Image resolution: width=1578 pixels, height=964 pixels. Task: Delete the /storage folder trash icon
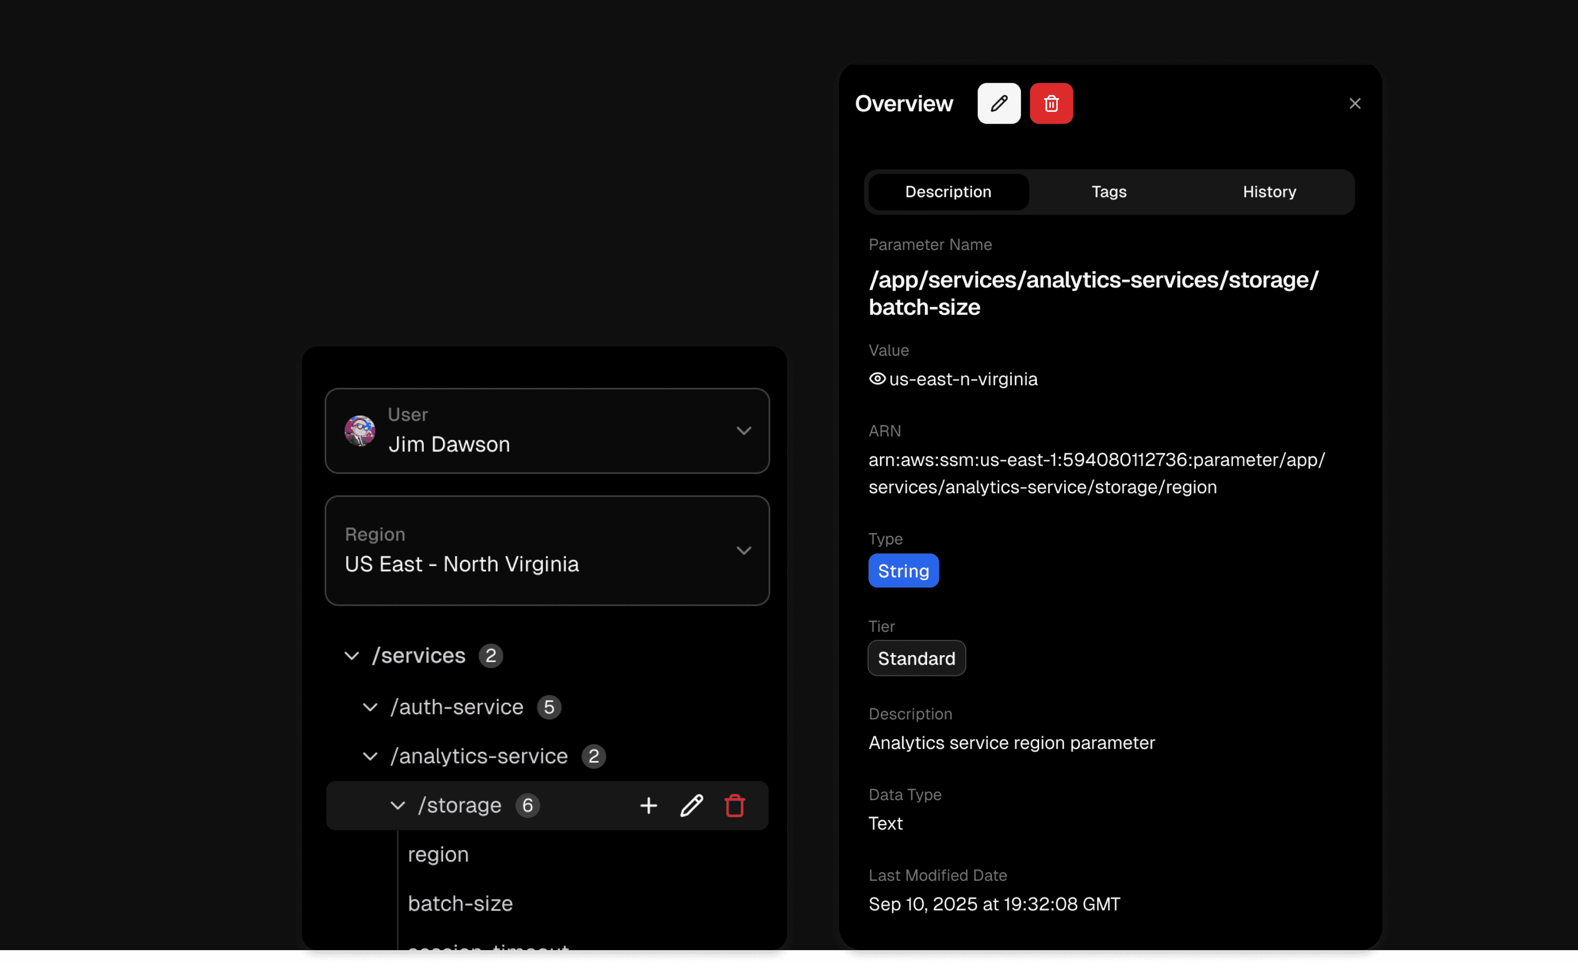point(734,805)
